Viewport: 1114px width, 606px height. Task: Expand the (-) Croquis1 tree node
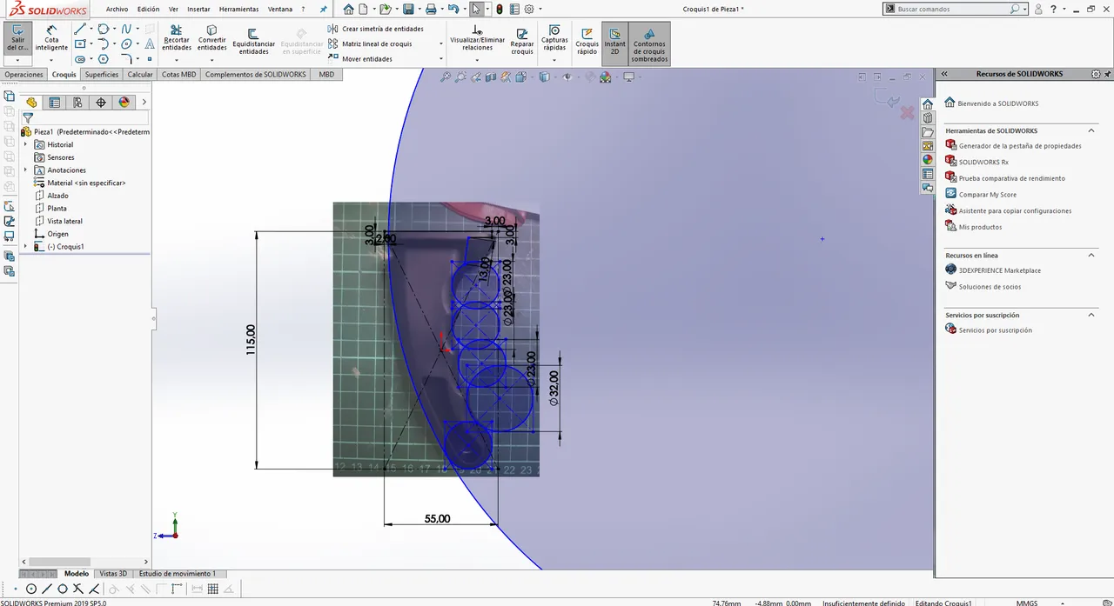(x=25, y=247)
